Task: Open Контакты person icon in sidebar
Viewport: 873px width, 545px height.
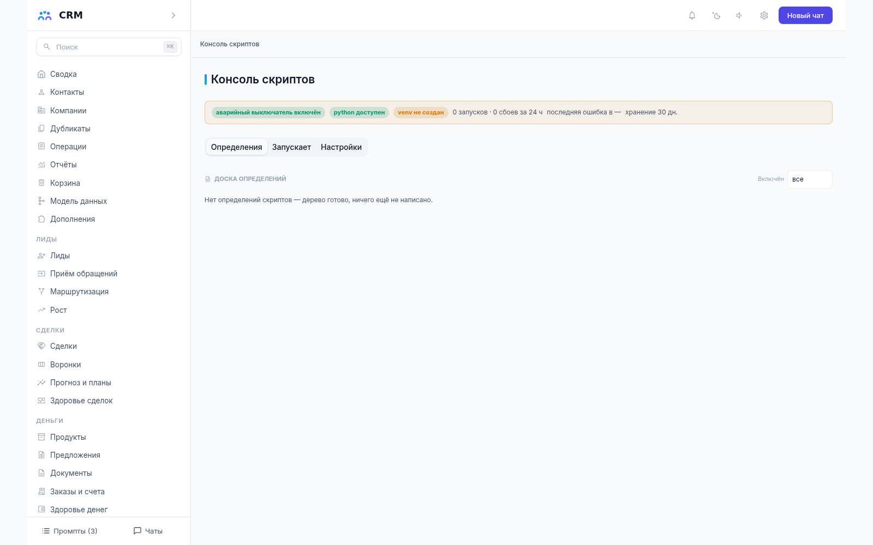Action: tap(41, 92)
